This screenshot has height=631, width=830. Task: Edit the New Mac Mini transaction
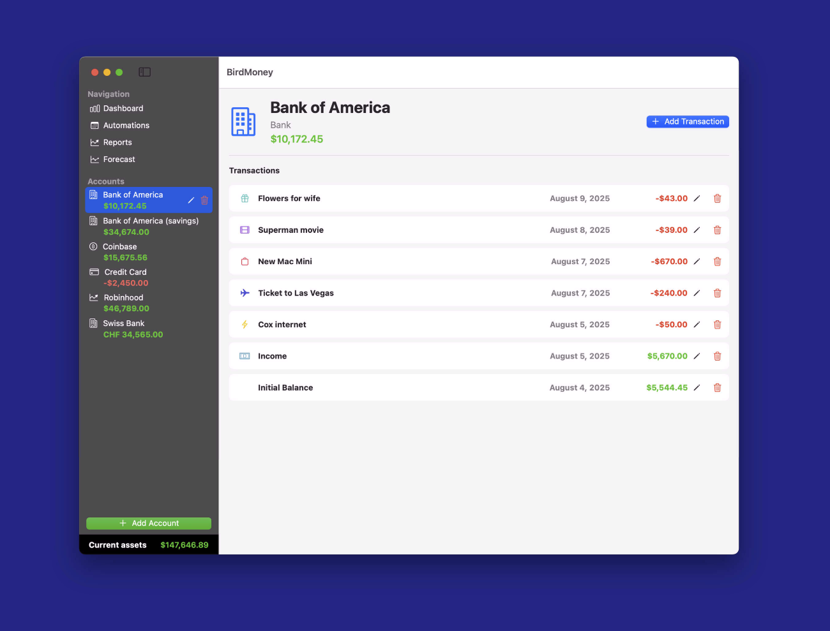point(697,262)
